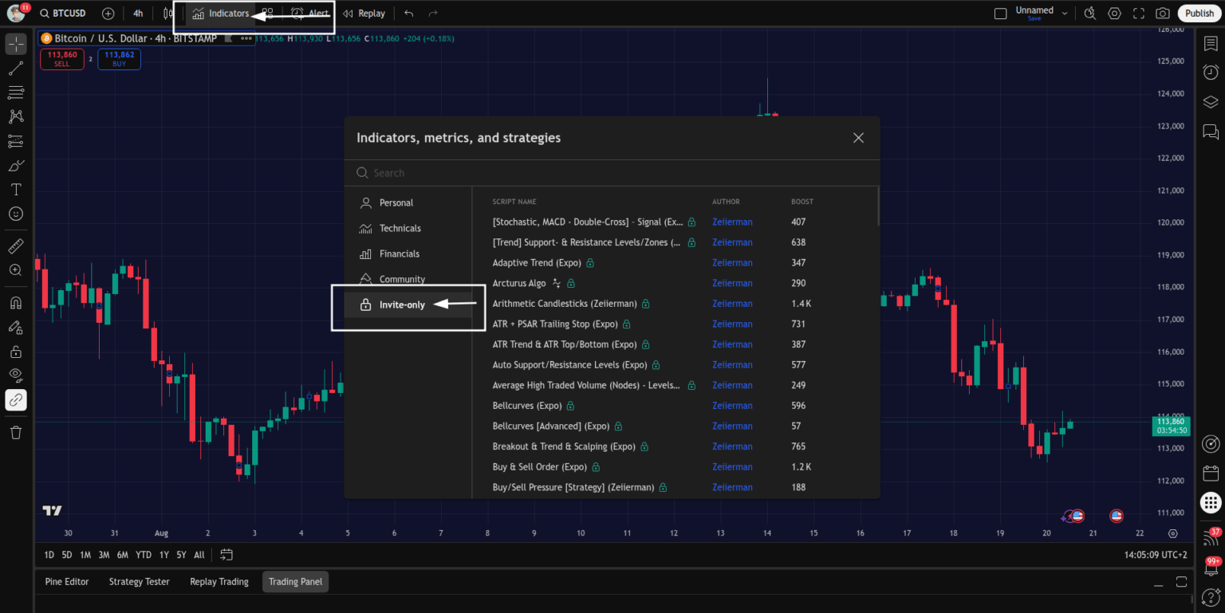This screenshot has height=613, width=1225.
Task: Select the forecasting and measurement tool
Action: point(16,142)
